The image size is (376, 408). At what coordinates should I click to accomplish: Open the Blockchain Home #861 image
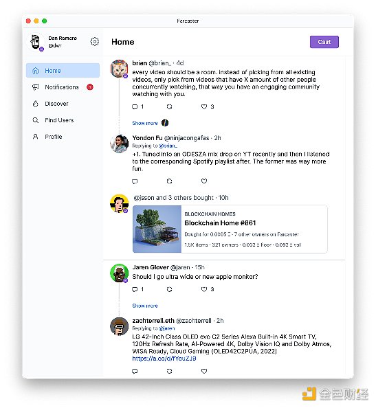coord(157,229)
